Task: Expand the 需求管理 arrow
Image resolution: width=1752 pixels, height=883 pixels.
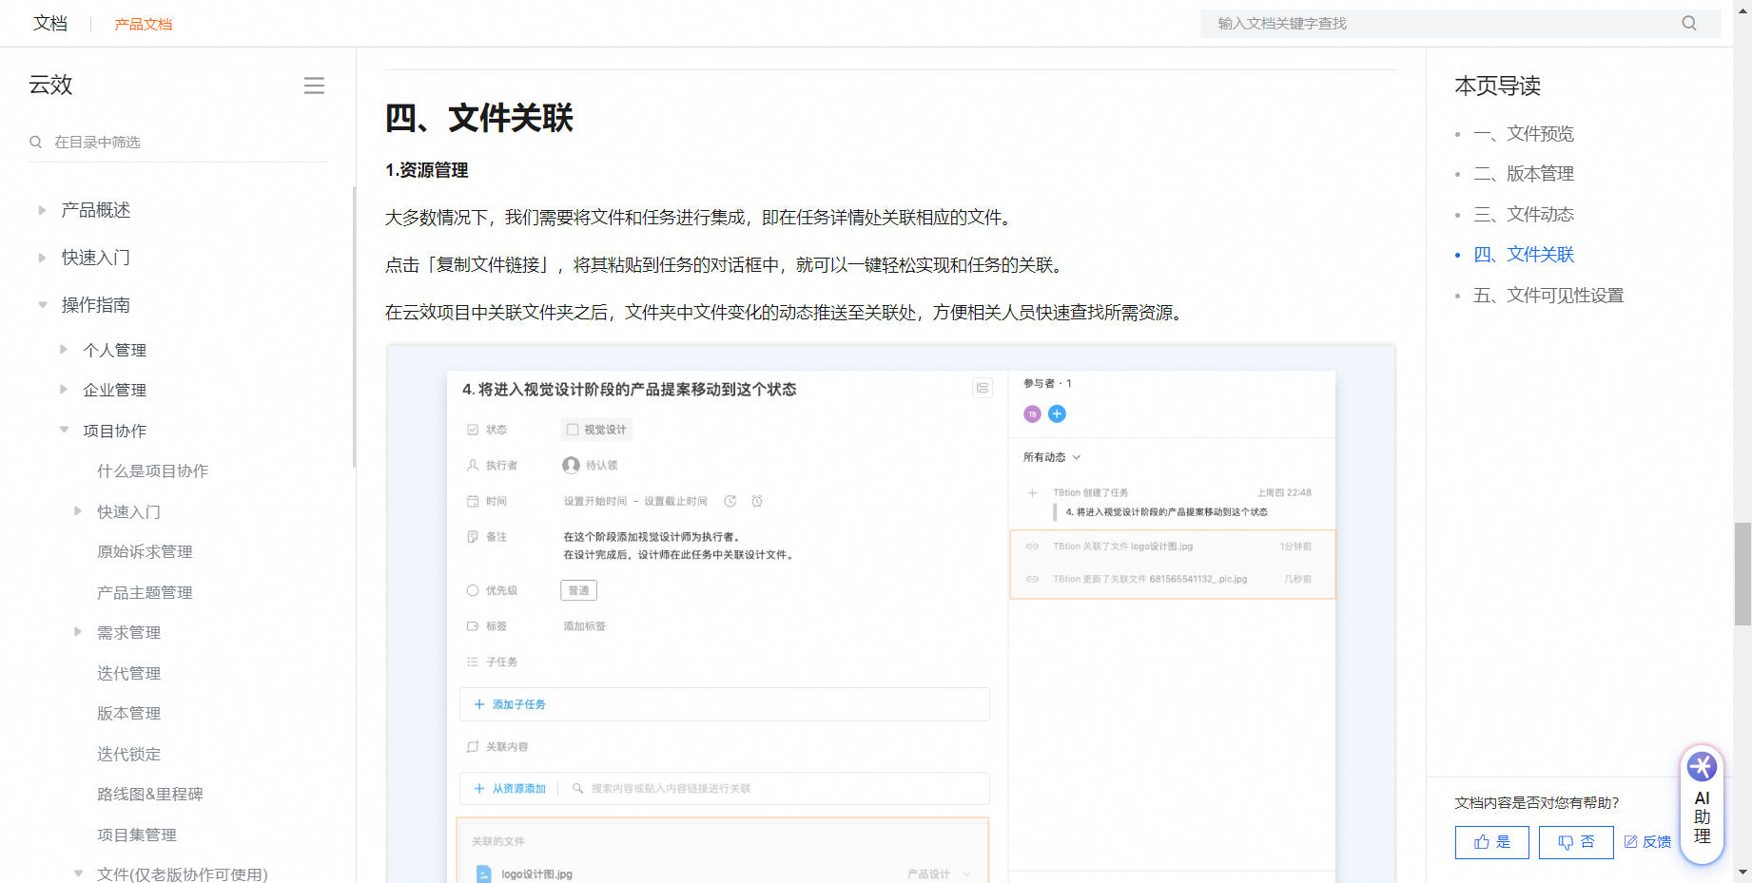Action: (78, 632)
